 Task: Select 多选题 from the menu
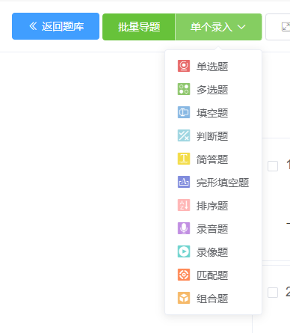point(213,90)
